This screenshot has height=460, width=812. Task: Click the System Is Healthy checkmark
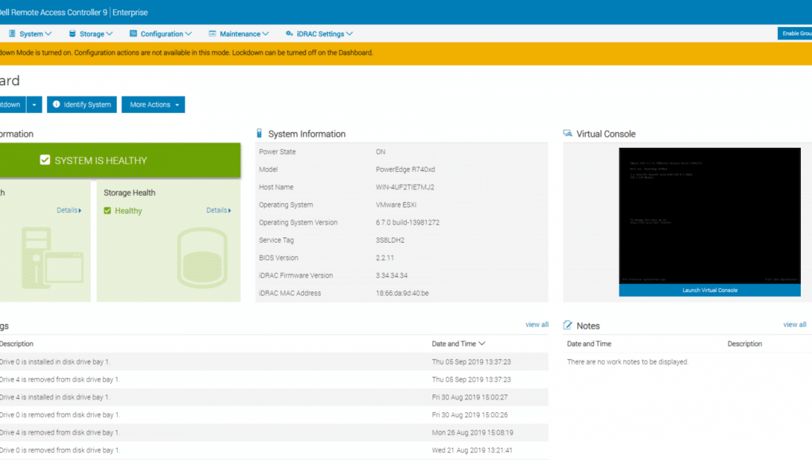point(45,160)
